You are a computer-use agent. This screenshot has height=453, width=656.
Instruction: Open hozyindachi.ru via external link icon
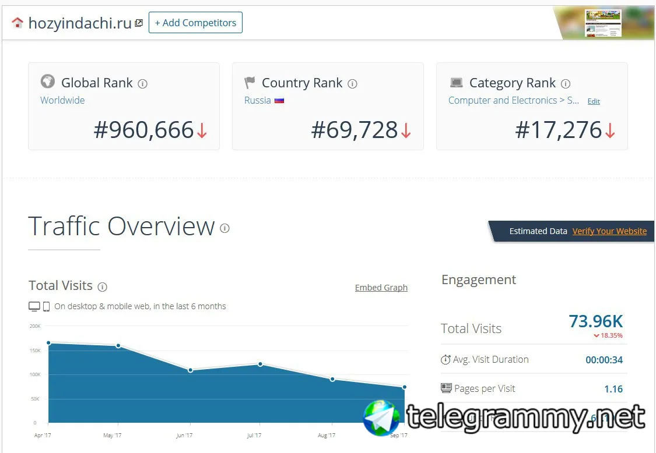139,23
